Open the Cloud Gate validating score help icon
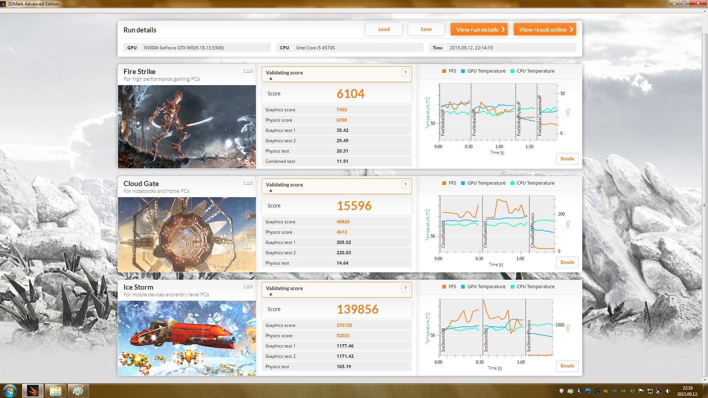 point(405,185)
